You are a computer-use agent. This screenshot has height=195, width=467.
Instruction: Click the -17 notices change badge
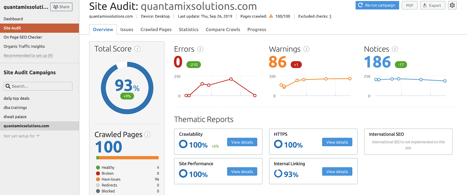pyautogui.click(x=401, y=65)
